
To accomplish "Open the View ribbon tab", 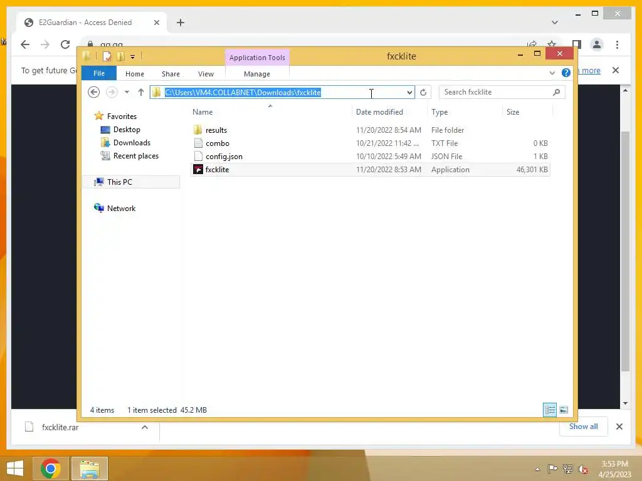I will tap(206, 74).
